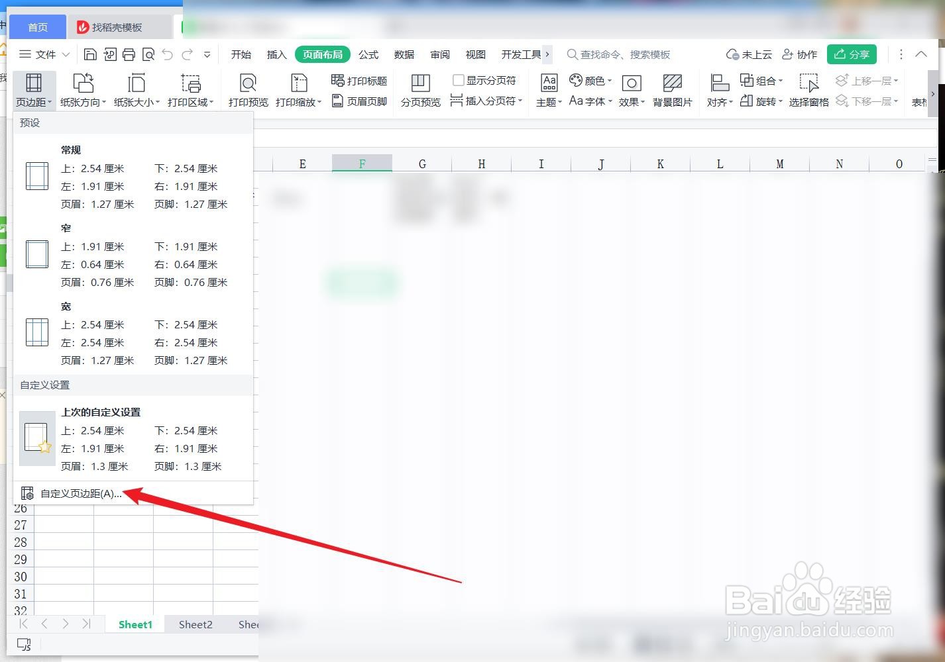Open 自定义页边距(A)... custom margins

pyautogui.click(x=133, y=493)
